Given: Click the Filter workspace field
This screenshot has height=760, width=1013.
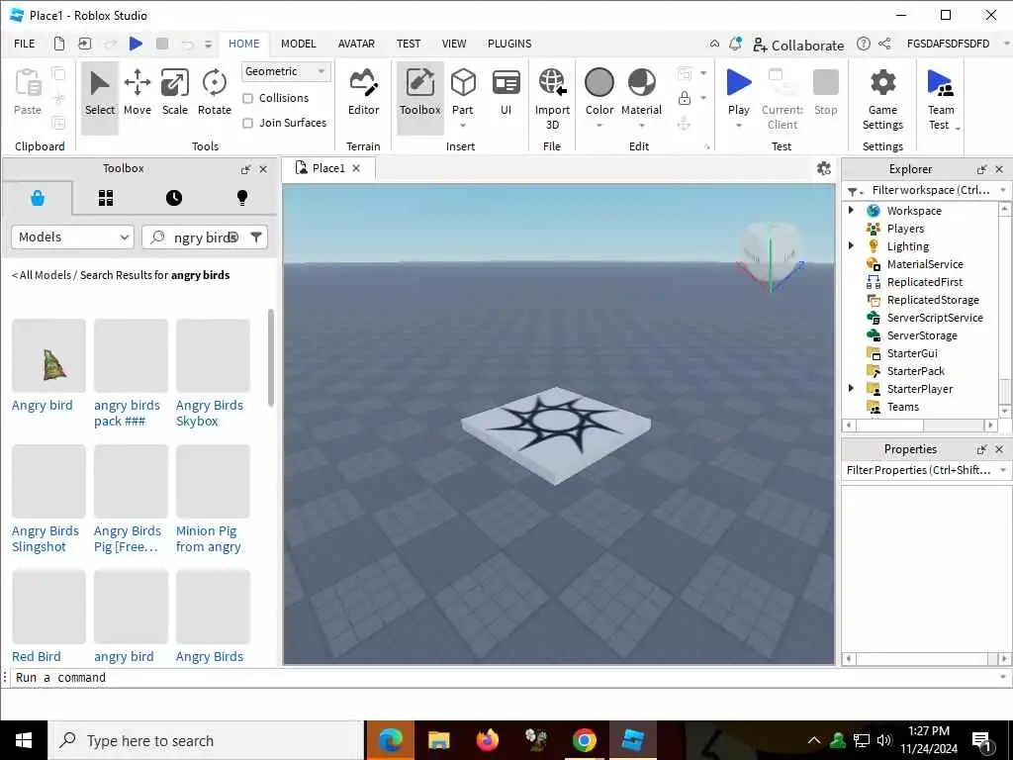Looking at the screenshot, I should click(x=930, y=190).
